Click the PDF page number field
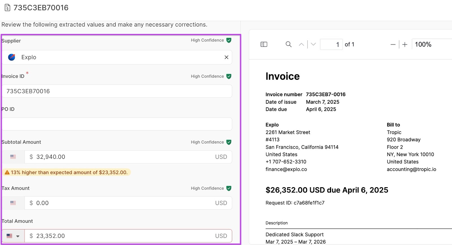Image resolution: width=452 pixels, height=245 pixels. click(x=331, y=45)
